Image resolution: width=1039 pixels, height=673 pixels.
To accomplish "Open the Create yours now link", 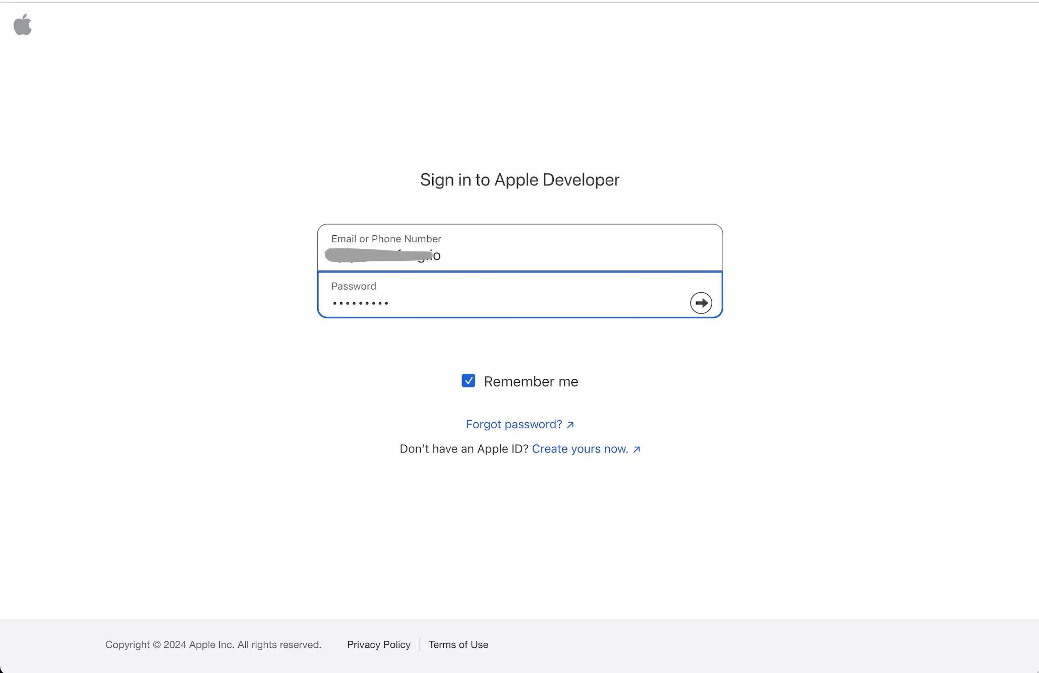I will 586,449.
